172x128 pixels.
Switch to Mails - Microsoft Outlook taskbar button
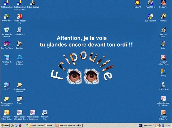click(42, 126)
